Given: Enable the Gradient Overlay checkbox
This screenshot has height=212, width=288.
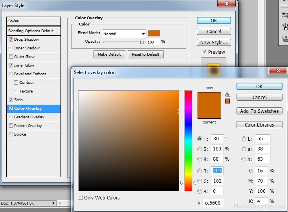Looking at the screenshot, I should pos(11,117).
